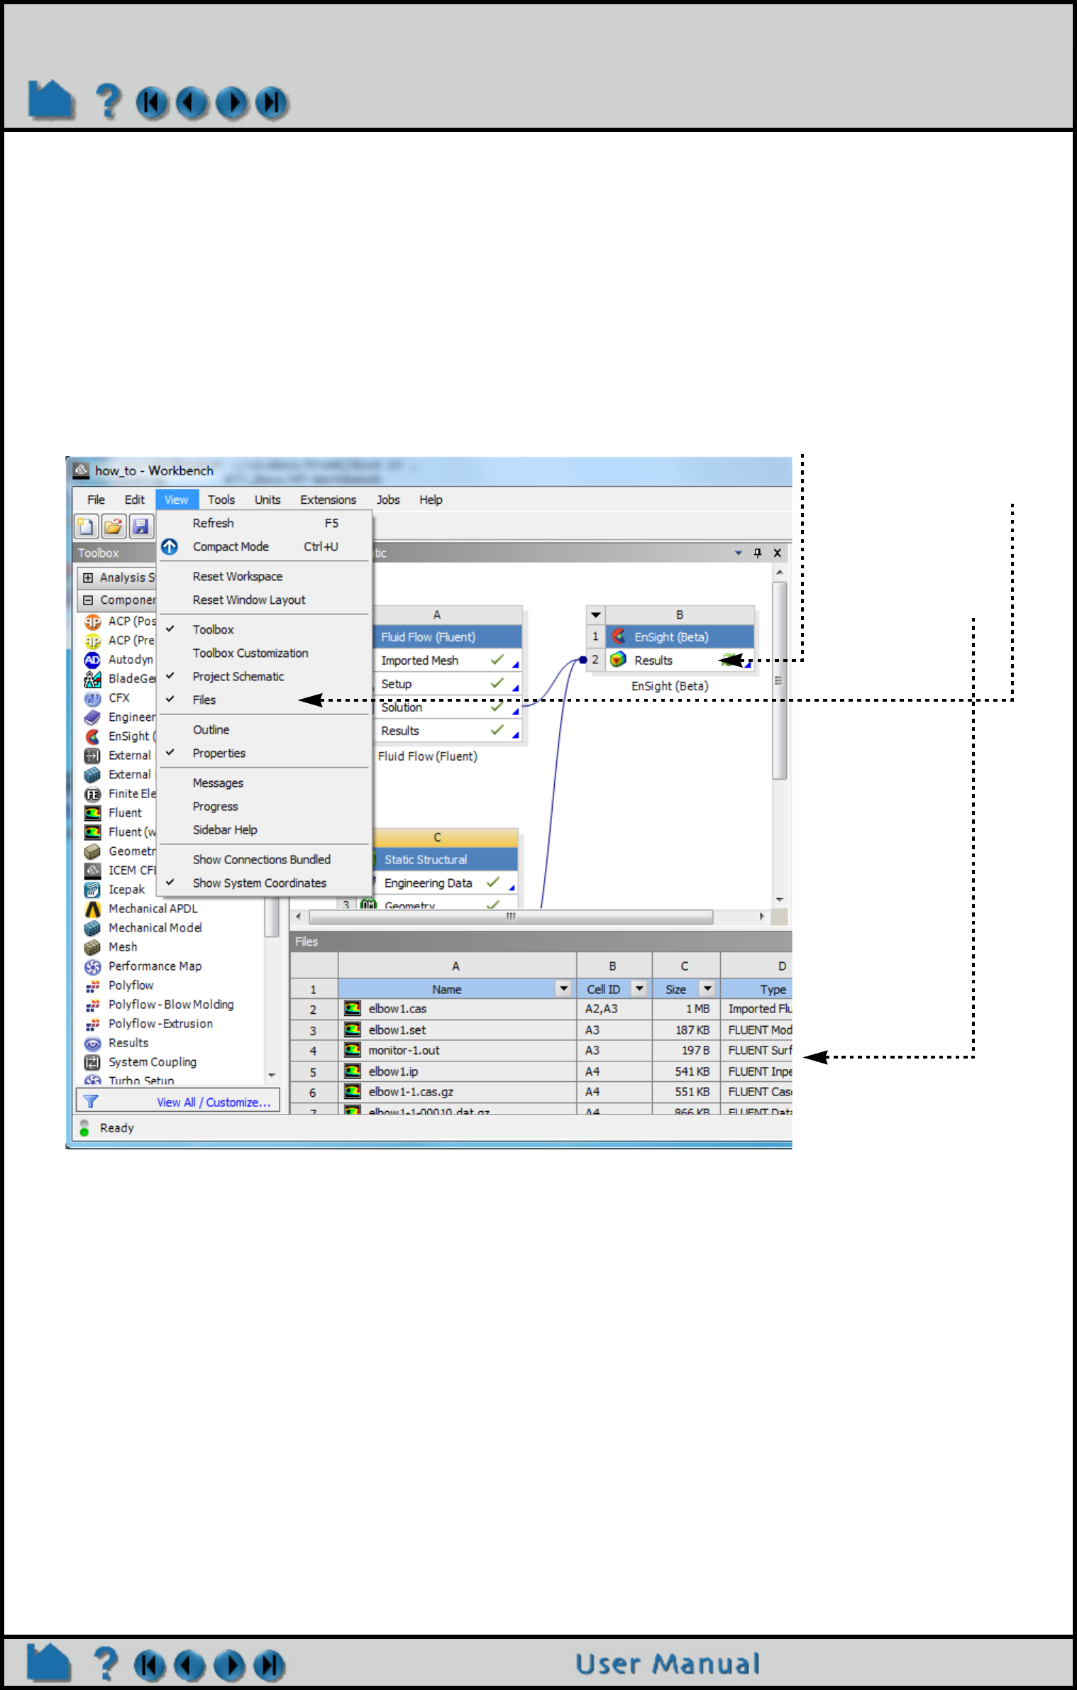Viewport: 1077px width, 1690px height.
Task: Click the schematic vertical scrollbar down arrow
Action: (x=780, y=900)
